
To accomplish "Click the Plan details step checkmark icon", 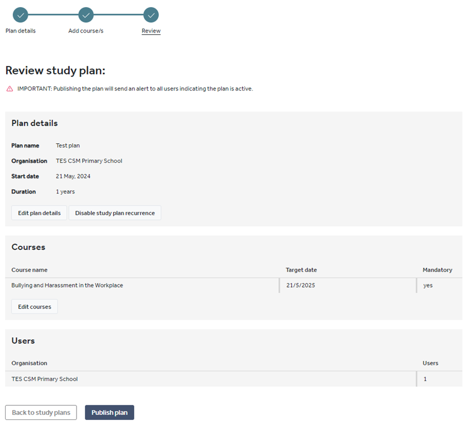I will 20,15.
